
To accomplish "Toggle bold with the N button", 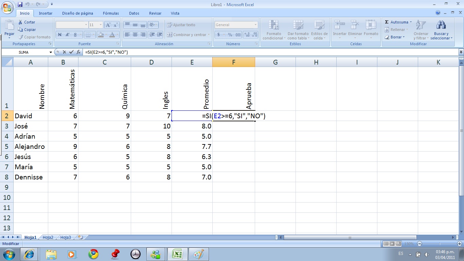I will coord(60,35).
